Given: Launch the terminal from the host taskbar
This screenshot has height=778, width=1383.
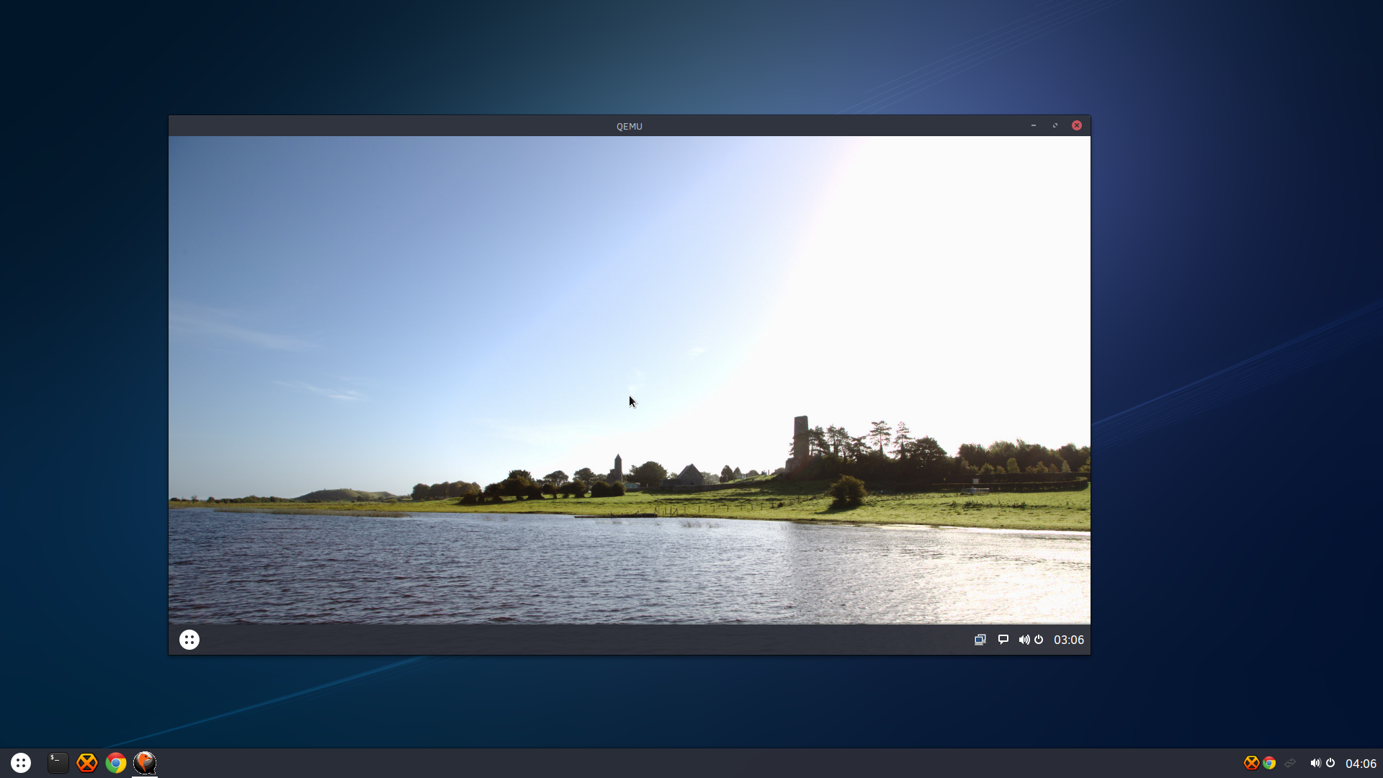Looking at the screenshot, I should click(x=58, y=763).
